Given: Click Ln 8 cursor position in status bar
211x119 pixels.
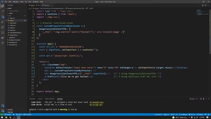Looking at the screenshot, I should click(x=158, y=115).
